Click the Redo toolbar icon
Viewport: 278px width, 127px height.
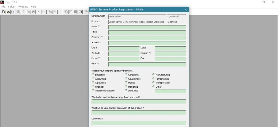click(x=44, y=12)
